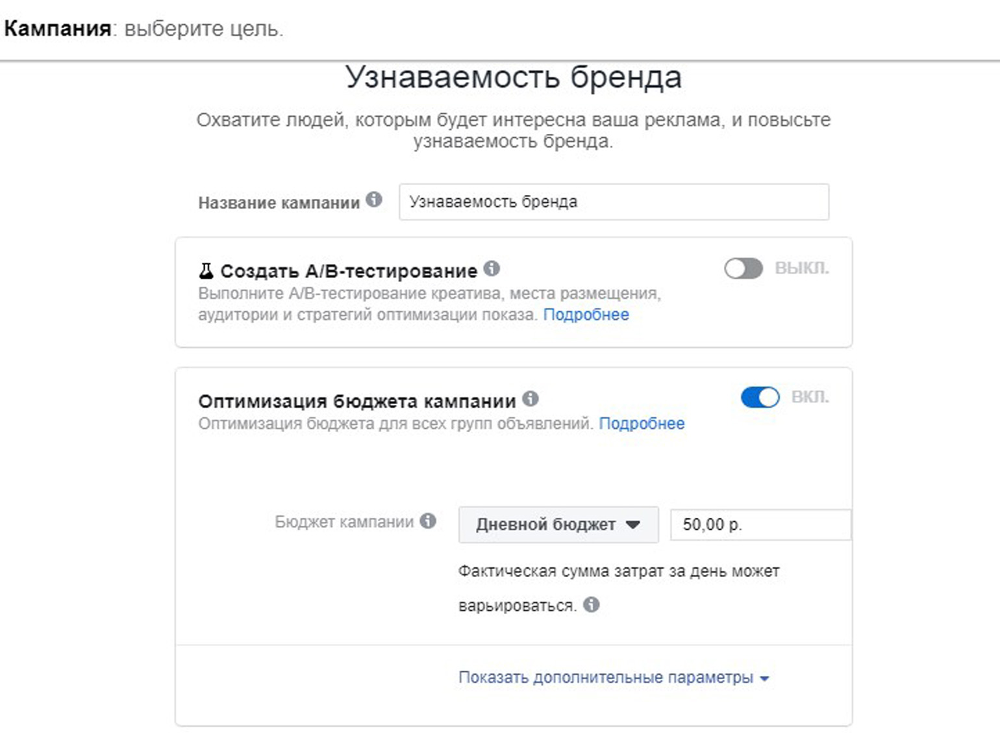This screenshot has width=1000, height=748.
Task: Click the arrow beside дополнительные параметры
Action: click(x=764, y=678)
